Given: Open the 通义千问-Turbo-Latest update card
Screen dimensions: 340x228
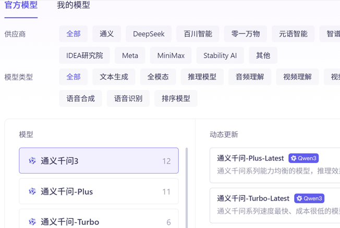Looking at the screenshot, I should pos(275,206).
